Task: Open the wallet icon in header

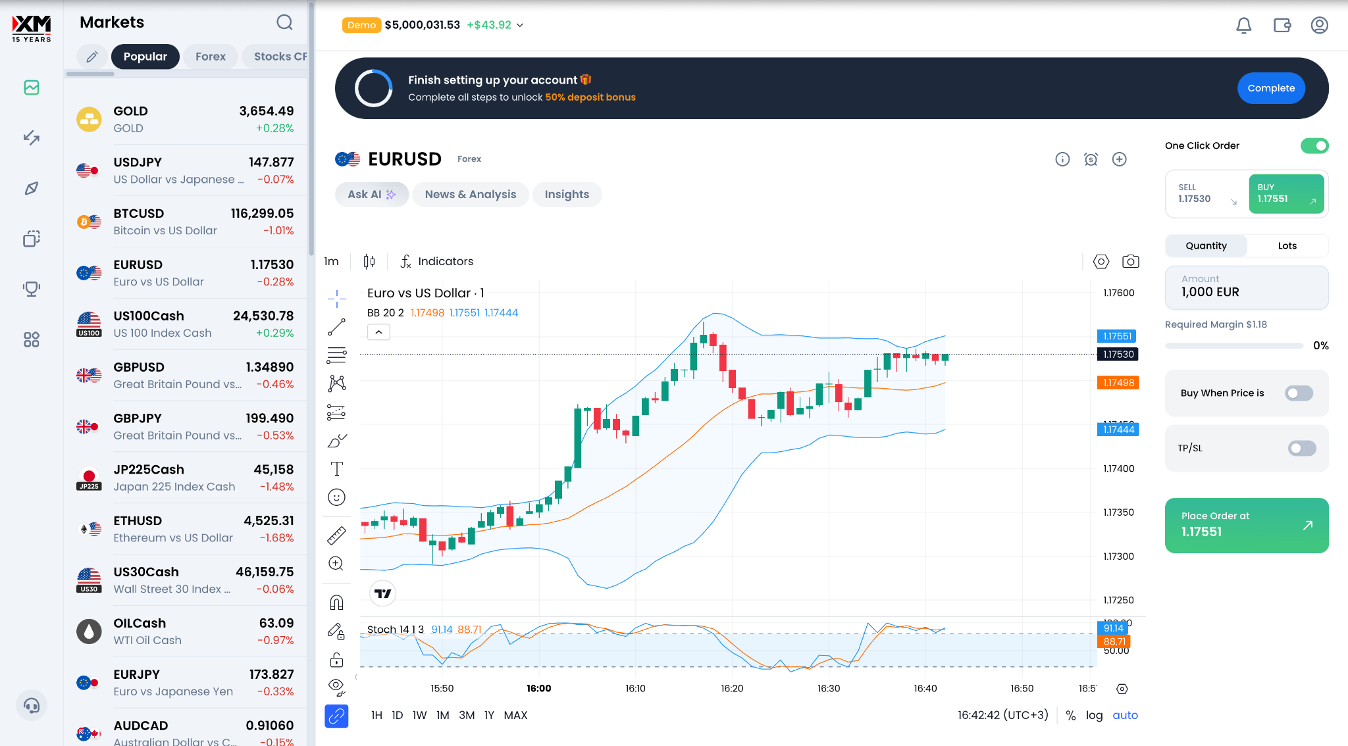Action: (x=1282, y=25)
